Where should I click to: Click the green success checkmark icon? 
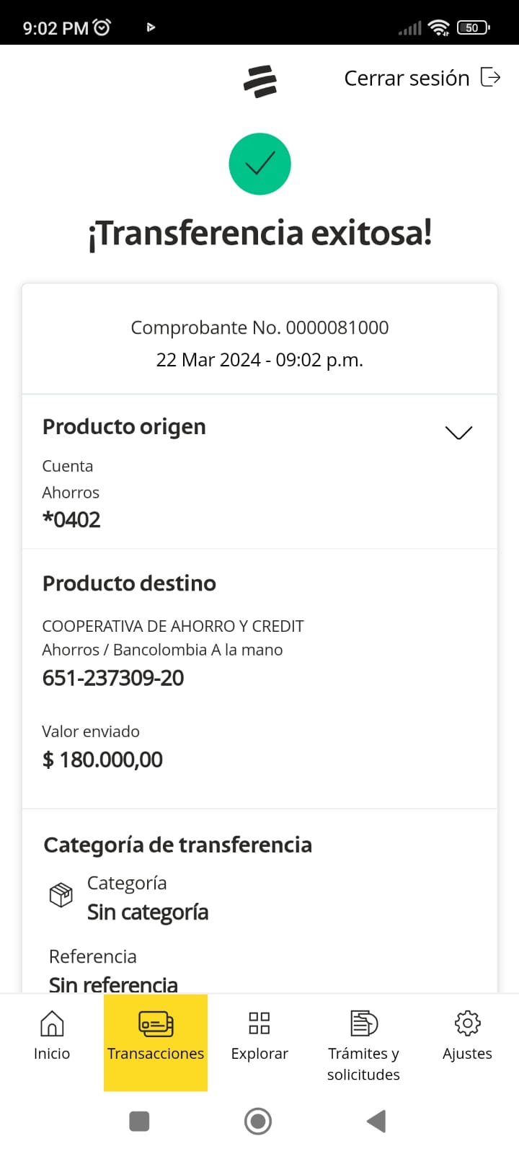coord(259,164)
